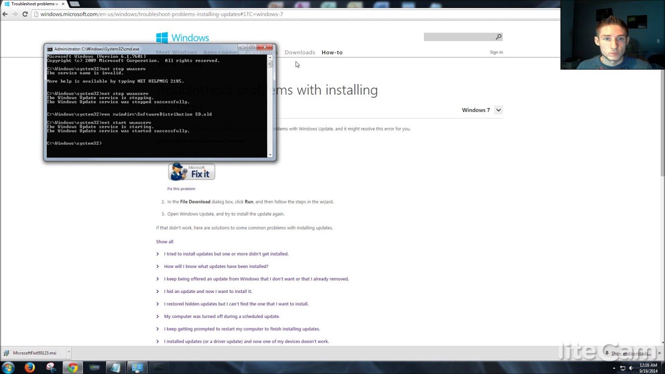The image size is (665, 374).
Task: Click the magnifier icon in the Windows search box
Action: point(498,36)
